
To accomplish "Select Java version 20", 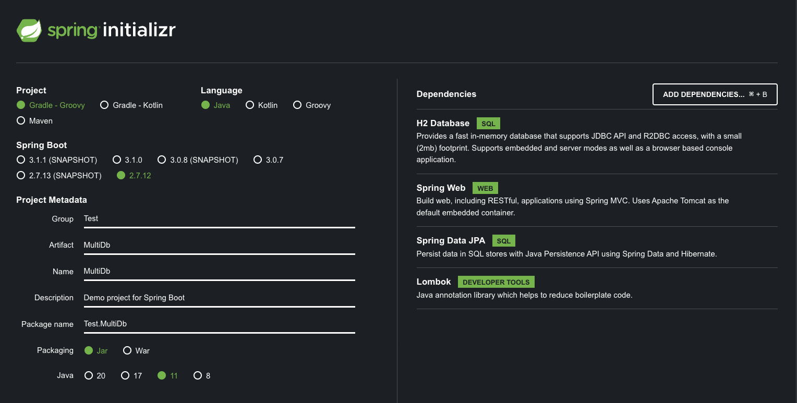I will [x=95, y=376].
